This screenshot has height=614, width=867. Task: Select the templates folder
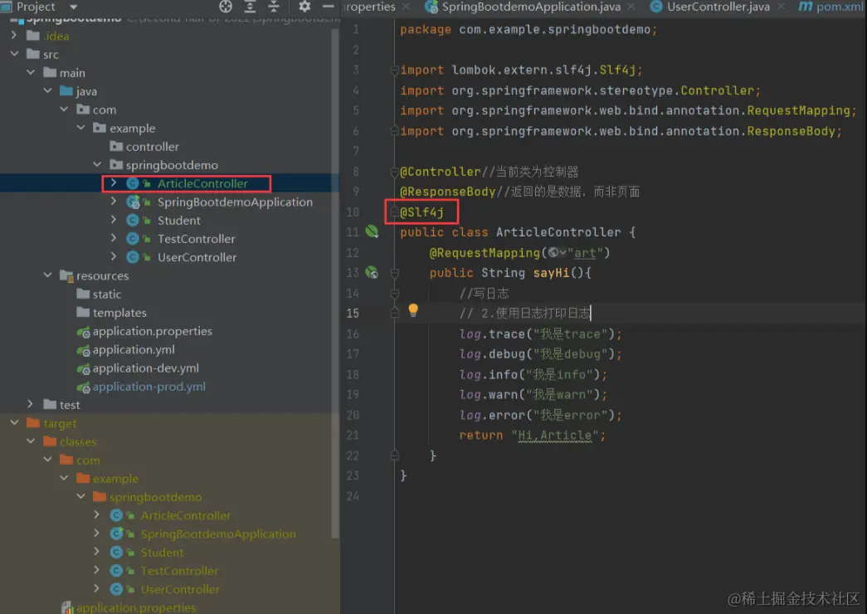pyautogui.click(x=119, y=313)
